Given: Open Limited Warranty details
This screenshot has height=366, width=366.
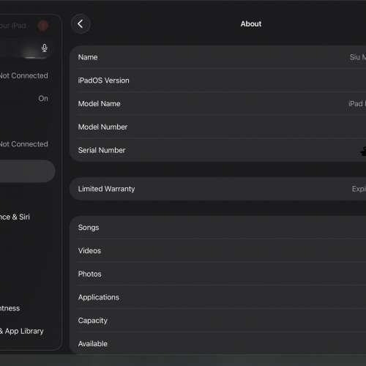Looking at the screenshot, I should 217,189.
